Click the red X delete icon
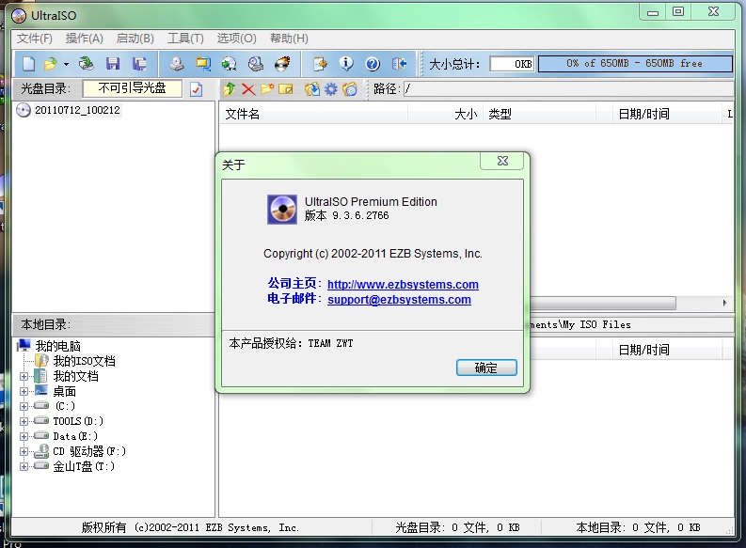The height and width of the screenshot is (548, 746). click(248, 89)
